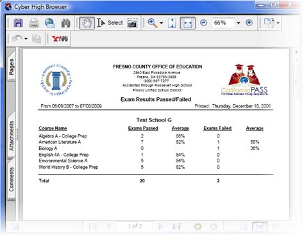This screenshot has width=304, height=236.
Task: Click the Exams Failed column header
Action: (x=217, y=129)
